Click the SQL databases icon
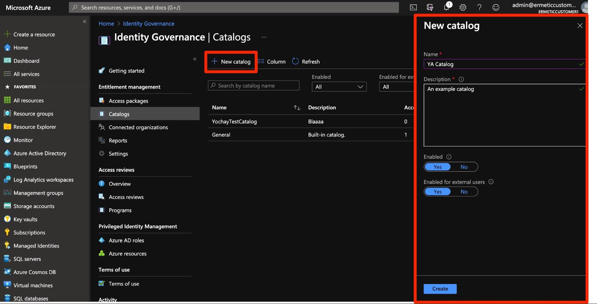 (x=7, y=298)
